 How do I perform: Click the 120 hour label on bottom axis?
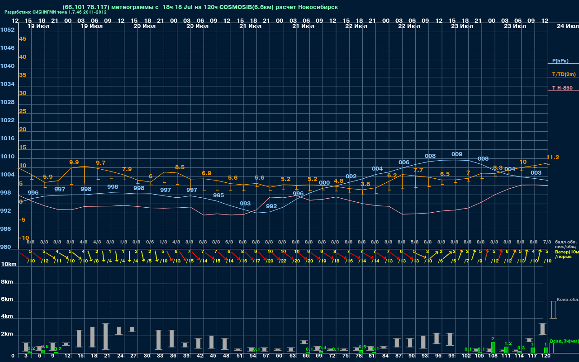pos(546,356)
